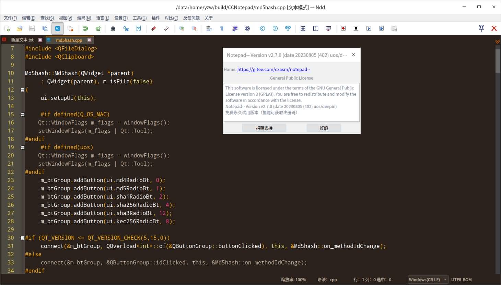Open a file using the folder toolbar icon
The height and width of the screenshot is (285, 501).
coord(20,28)
